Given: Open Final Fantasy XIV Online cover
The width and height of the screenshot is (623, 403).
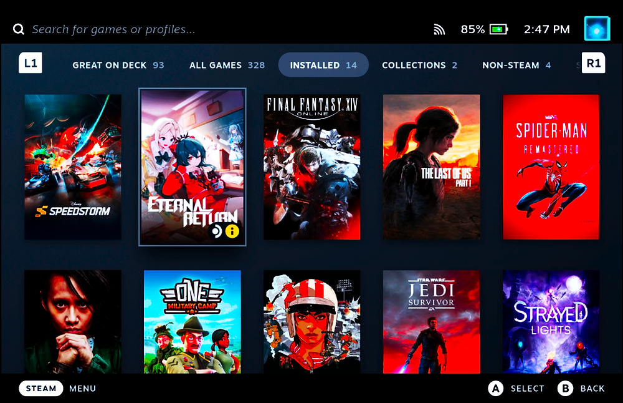Looking at the screenshot, I should point(312,167).
